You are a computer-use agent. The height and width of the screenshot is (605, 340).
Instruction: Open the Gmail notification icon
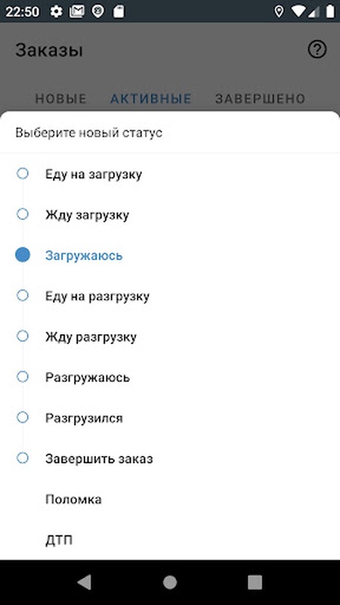point(77,11)
